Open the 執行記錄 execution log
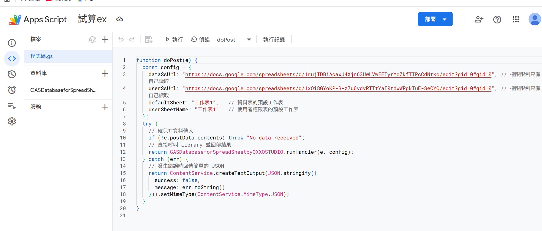This screenshot has width=542, height=231. (x=274, y=40)
